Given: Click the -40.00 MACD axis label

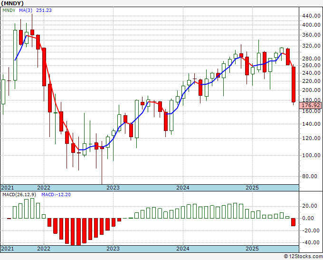Looking at the screenshot, I should tap(311, 242).
